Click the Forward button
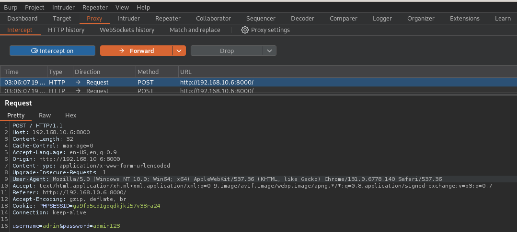 (136, 51)
